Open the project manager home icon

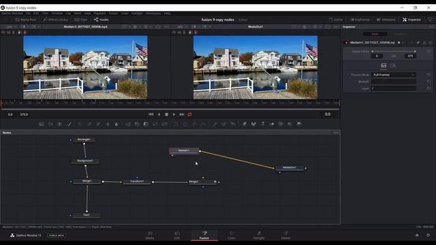pos(417,235)
